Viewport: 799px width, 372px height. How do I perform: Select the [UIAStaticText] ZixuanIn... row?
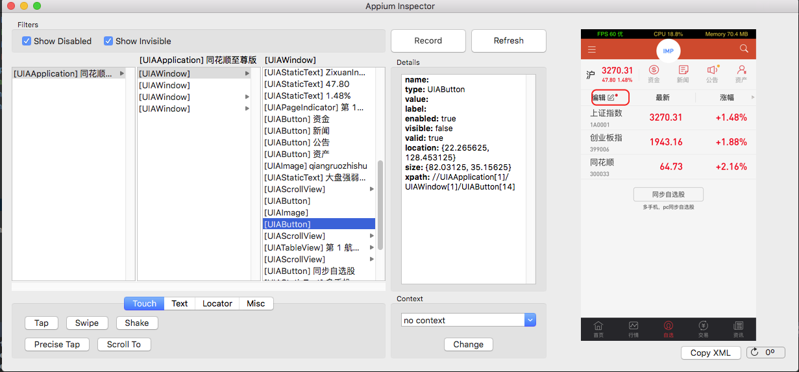[319, 73]
